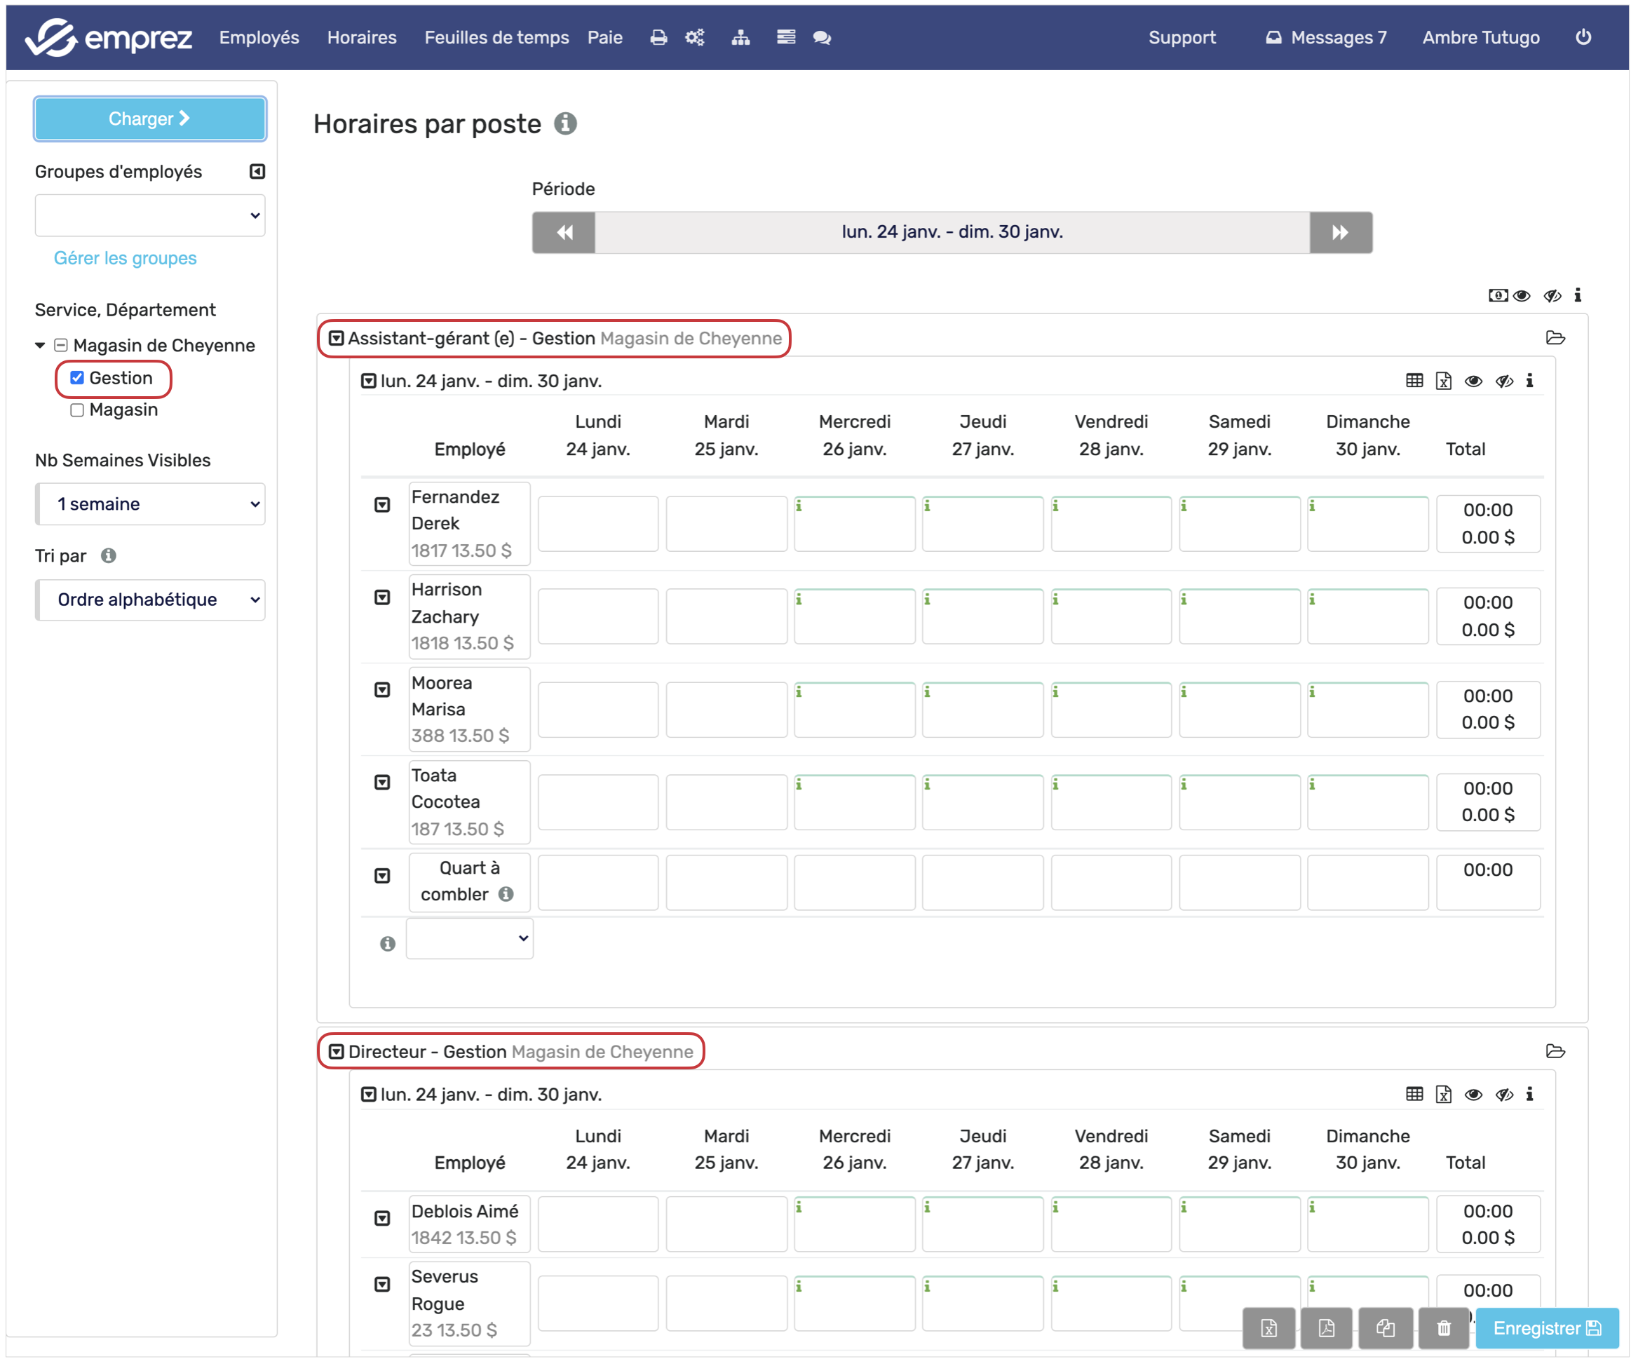1638x1366 pixels.
Task: Open the settings gears icon
Action: pyautogui.click(x=694, y=37)
